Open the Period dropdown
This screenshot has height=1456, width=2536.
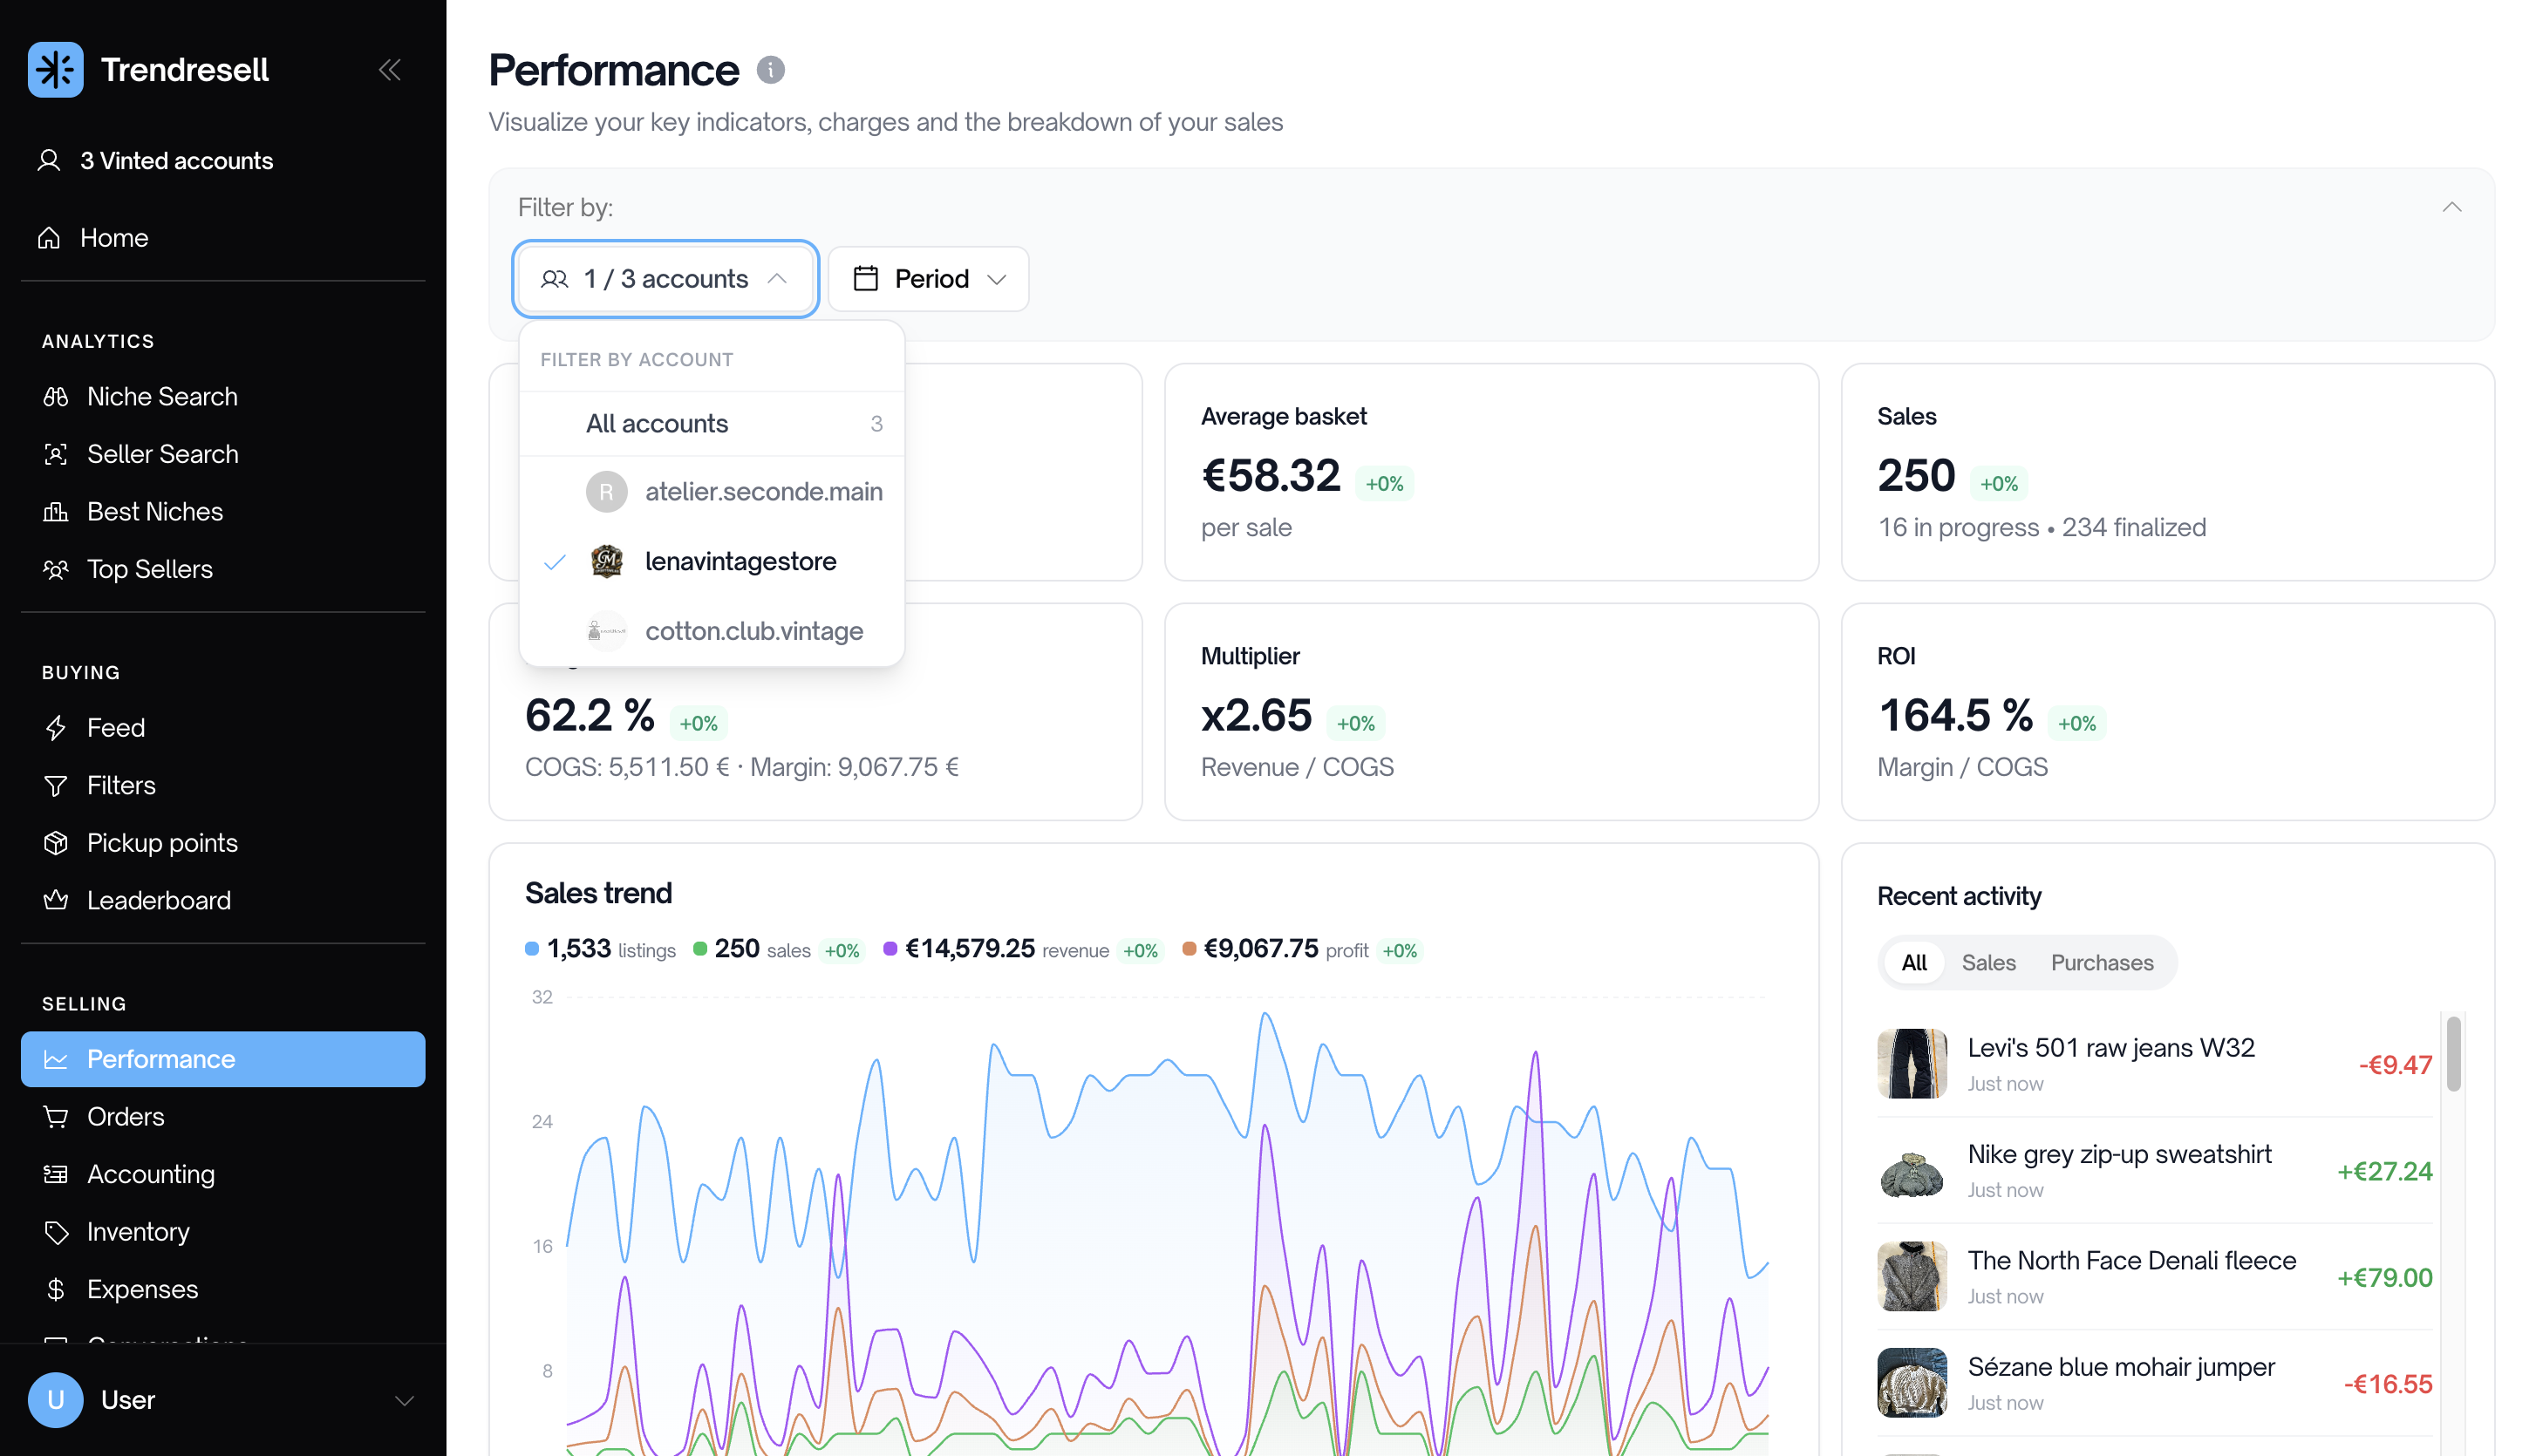[x=928, y=278]
